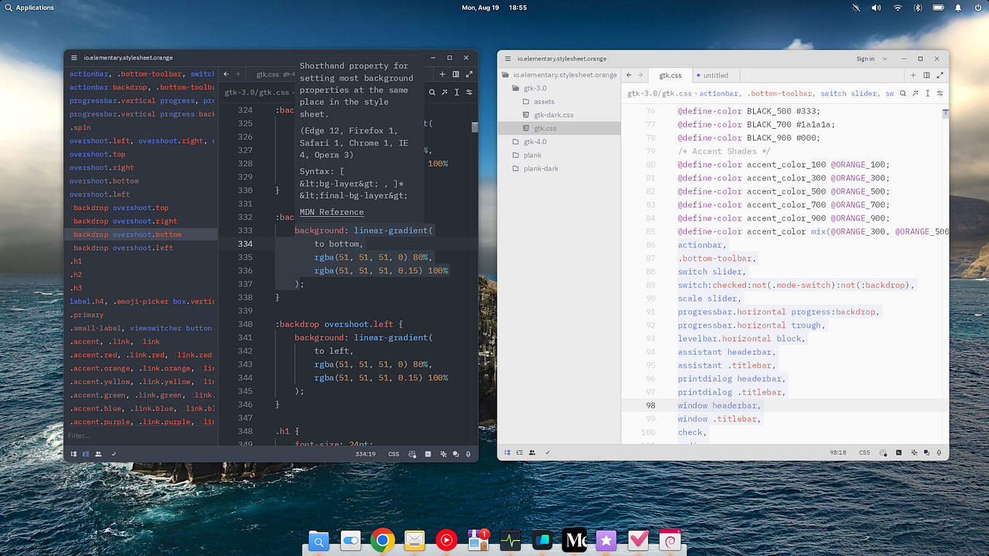Toggle the microphone icon in the status bar
The width and height of the screenshot is (989, 556).
[939, 452]
